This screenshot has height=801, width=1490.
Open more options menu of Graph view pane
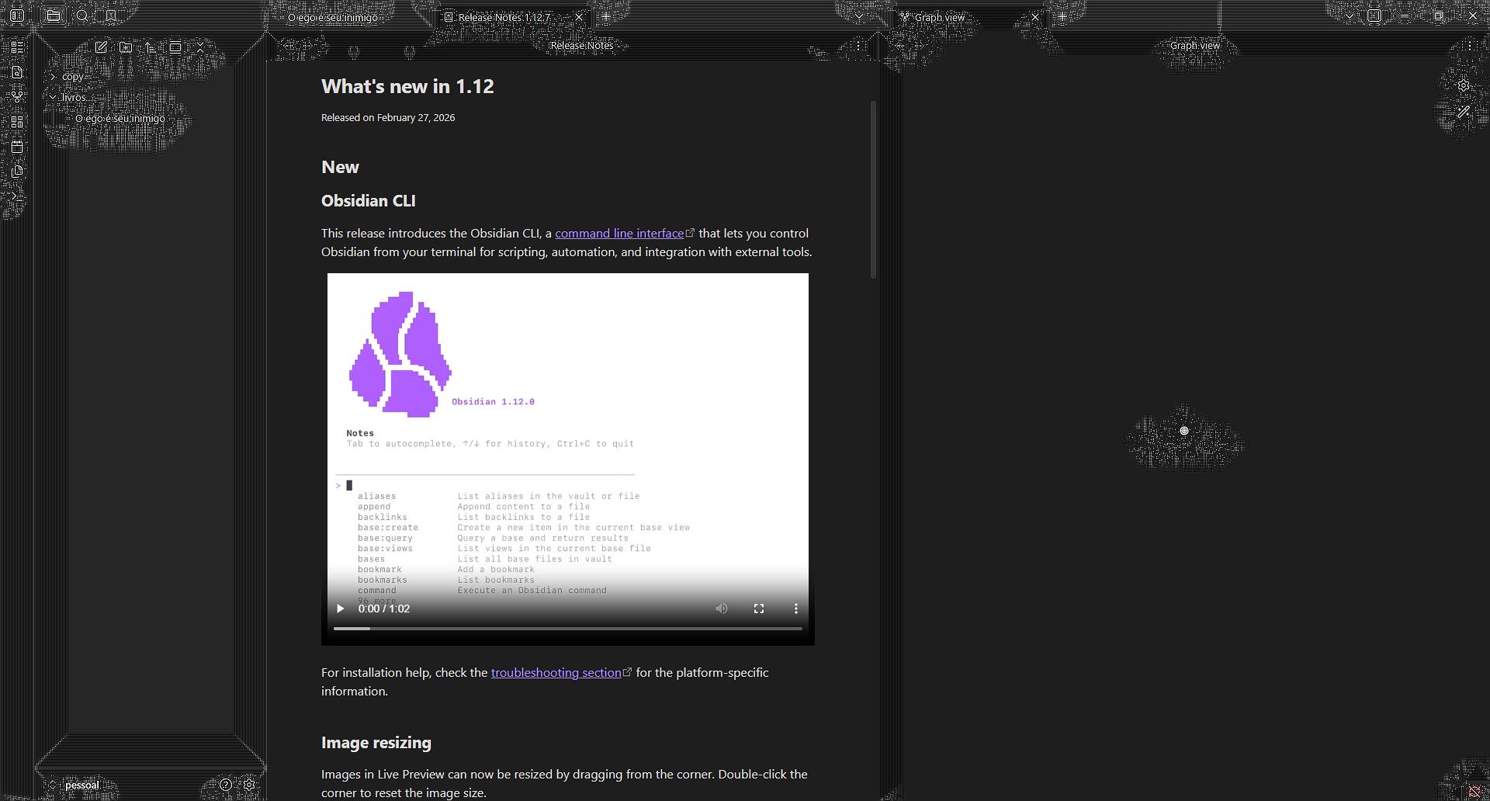(x=1470, y=46)
